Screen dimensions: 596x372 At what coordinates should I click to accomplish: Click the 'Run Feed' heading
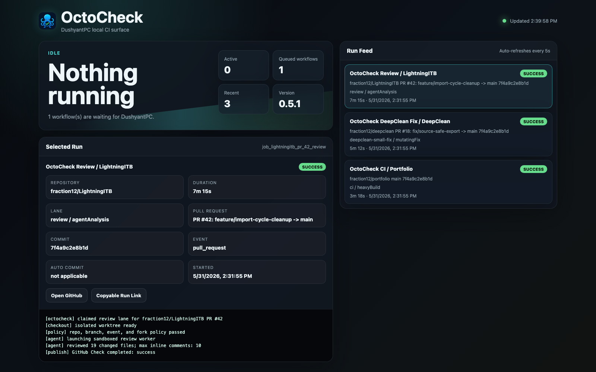click(359, 51)
